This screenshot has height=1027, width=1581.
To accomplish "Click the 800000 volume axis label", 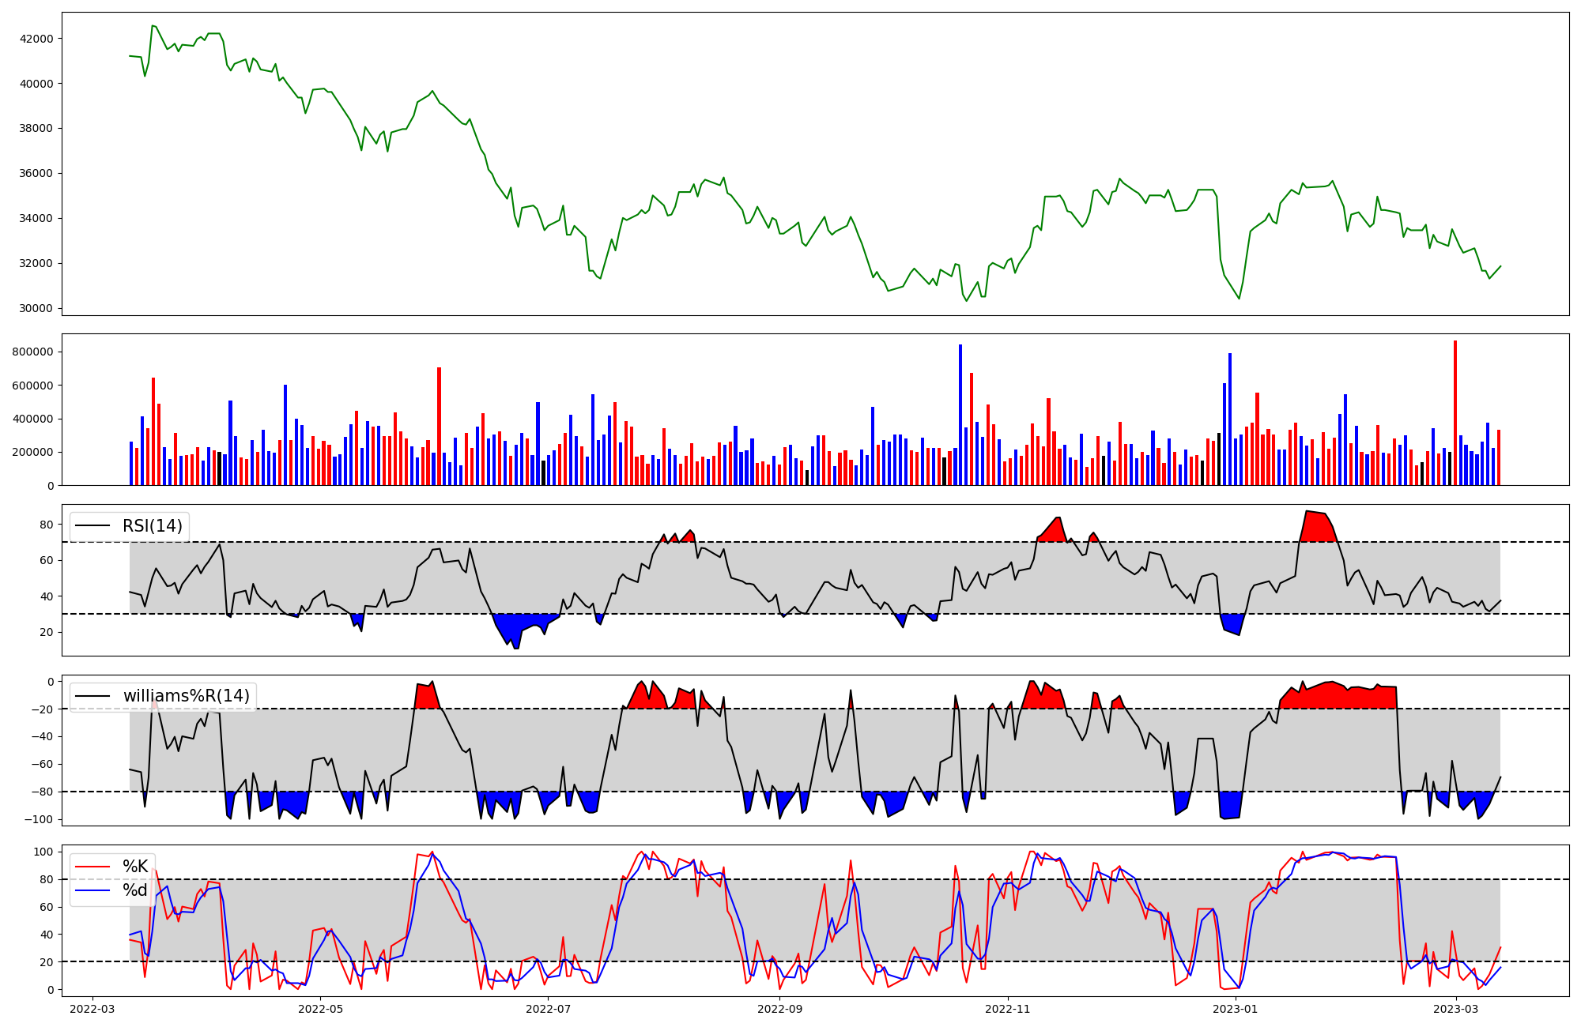I will pyautogui.click(x=32, y=352).
